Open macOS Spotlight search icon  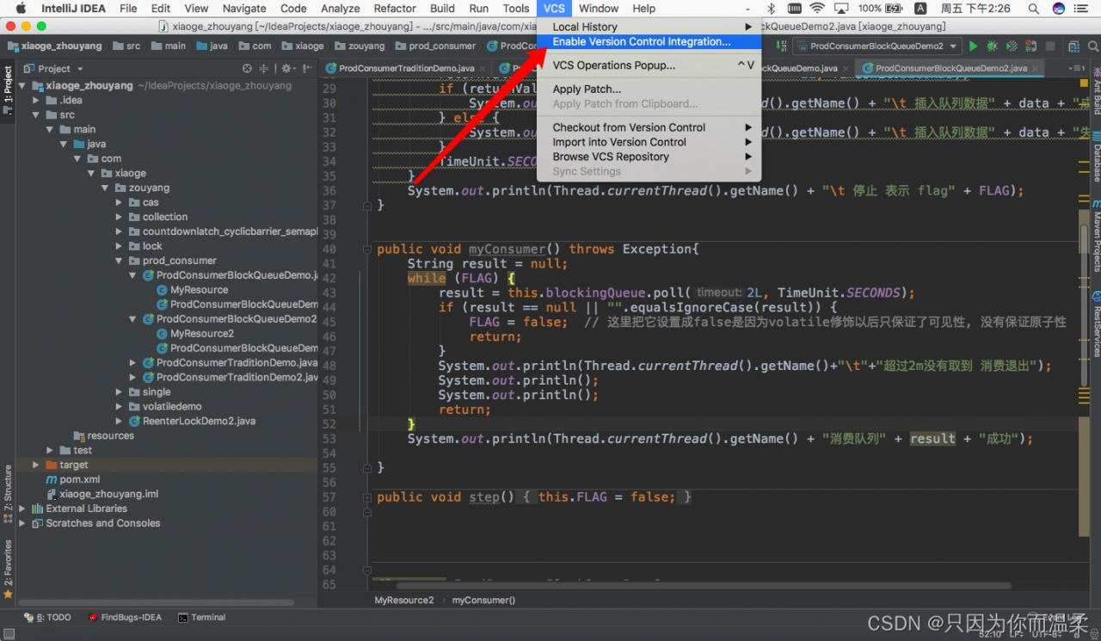1036,9
